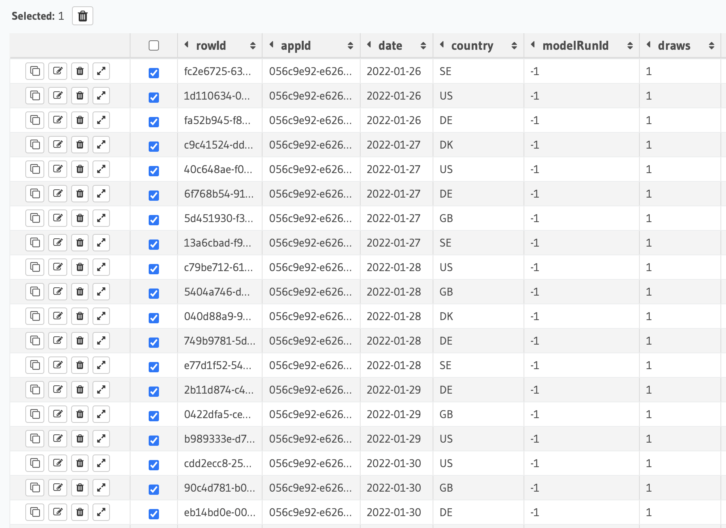Screen dimensions: 726x528
Task: Delete selected rows with top trash icon
Action: click(x=83, y=16)
